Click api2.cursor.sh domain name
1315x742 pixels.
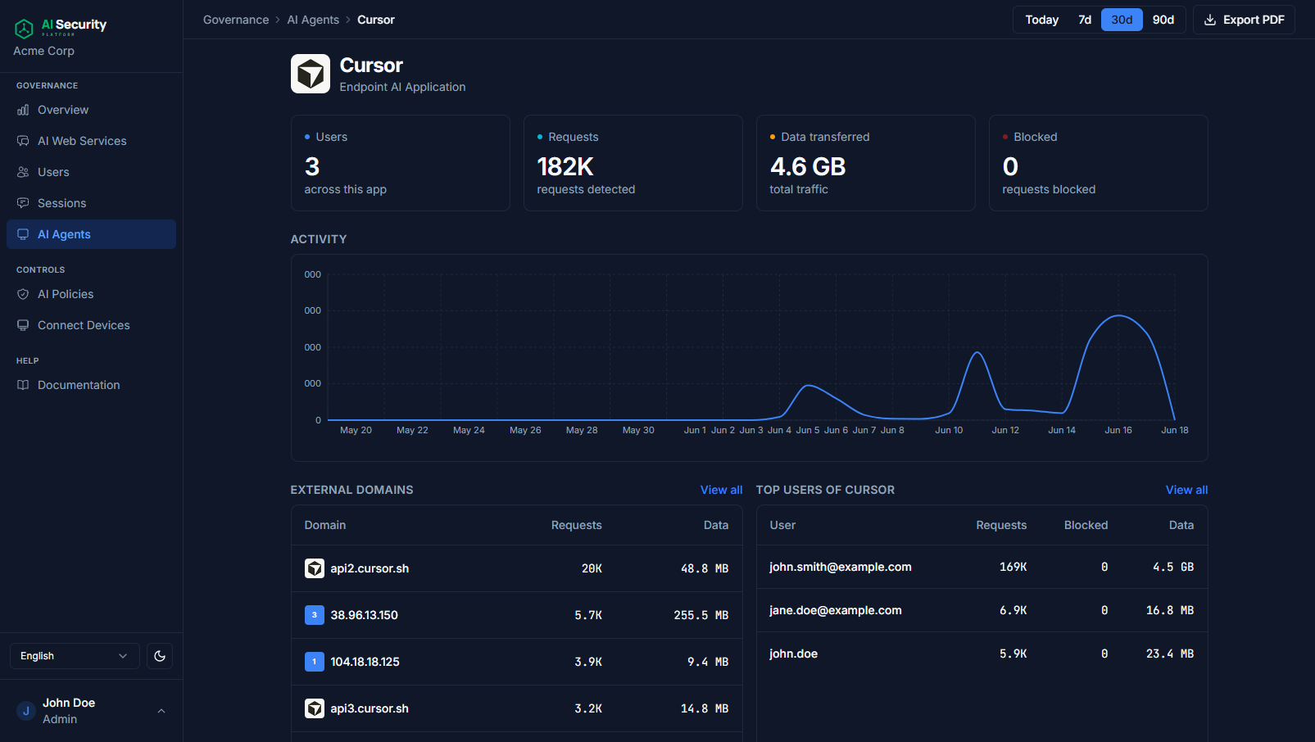(x=370, y=568)
